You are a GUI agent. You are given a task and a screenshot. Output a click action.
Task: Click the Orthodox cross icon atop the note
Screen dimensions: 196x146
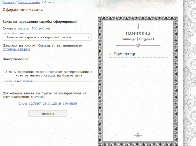(138, 26)
